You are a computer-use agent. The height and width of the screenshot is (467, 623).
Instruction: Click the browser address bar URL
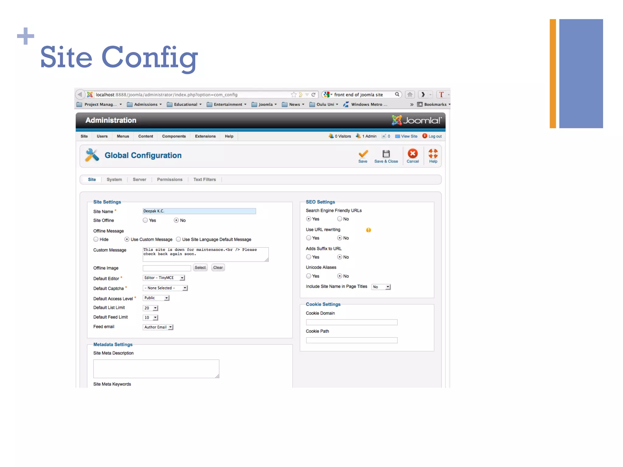166,95
